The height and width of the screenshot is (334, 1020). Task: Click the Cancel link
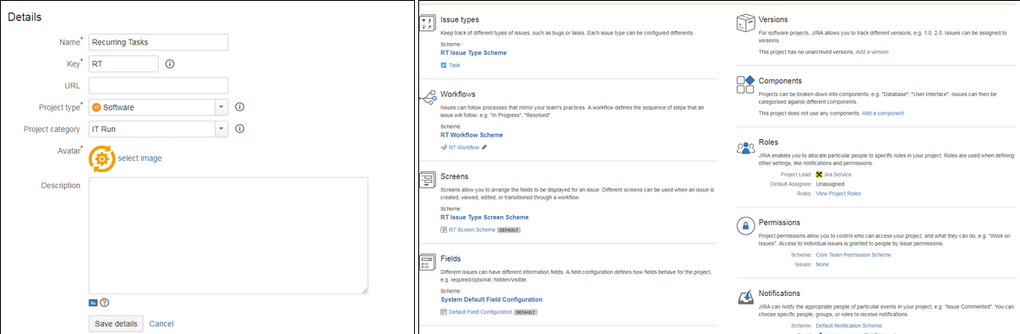tap(161, 324)
